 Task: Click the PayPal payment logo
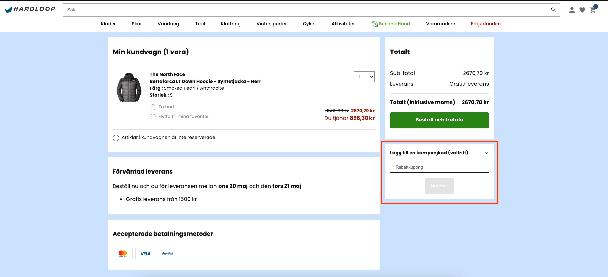(168, 253)
